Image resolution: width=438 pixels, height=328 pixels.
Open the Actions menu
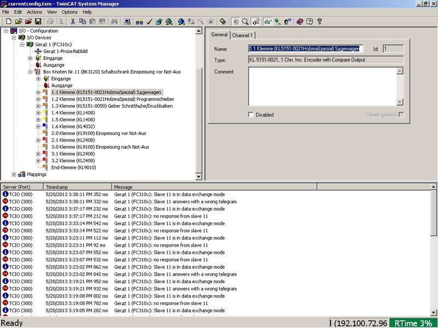coord(34,11)
